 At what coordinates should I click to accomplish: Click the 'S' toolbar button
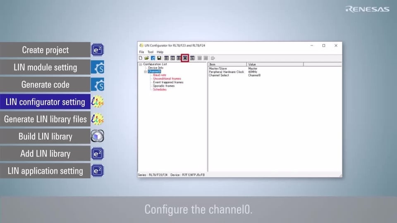pyautogui.click(x=192, y=58)
